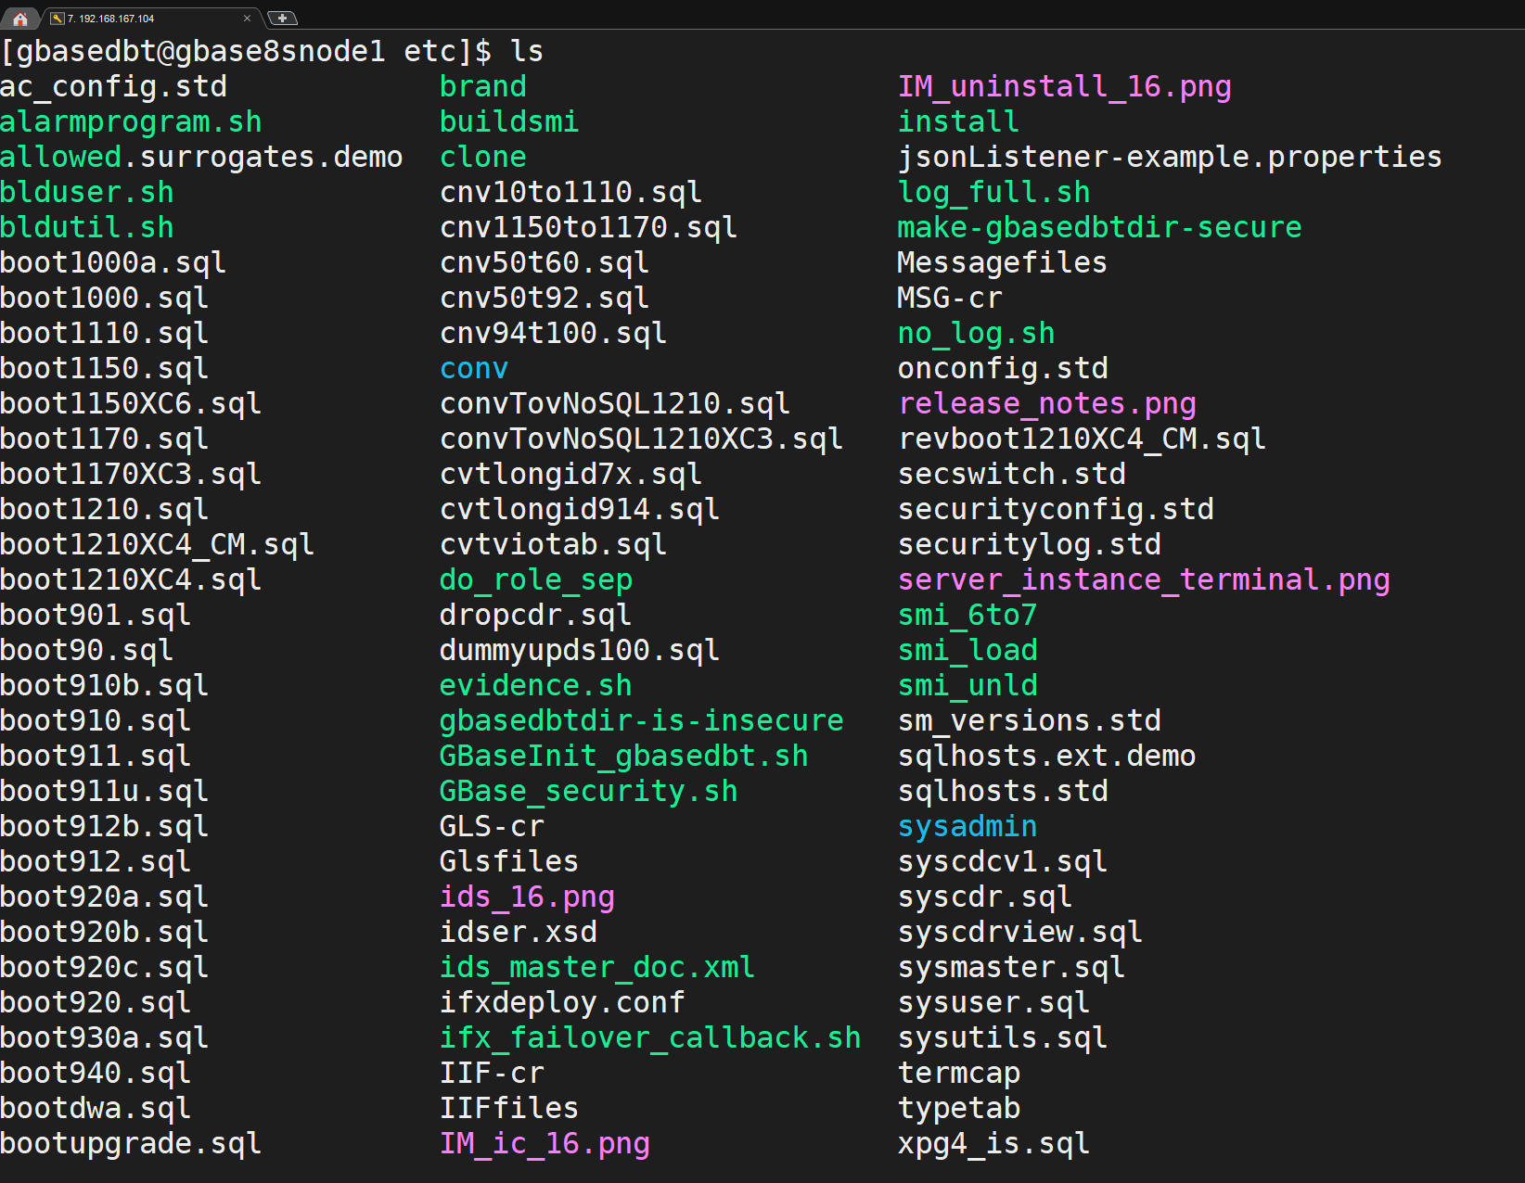Click release_notes.png file name
This screenshot has height=1183, width=1525.
coord(1047,404)
